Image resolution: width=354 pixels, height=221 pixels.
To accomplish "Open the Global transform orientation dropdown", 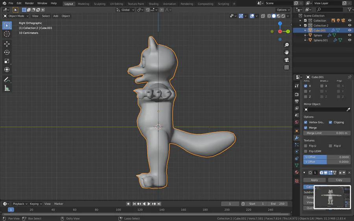I will click(125, 10).
